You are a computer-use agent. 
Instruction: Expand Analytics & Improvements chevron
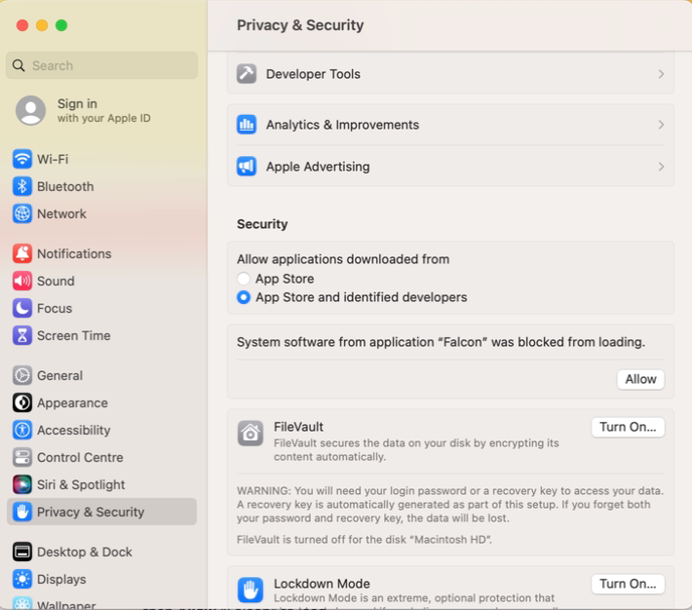pos(661,125)
